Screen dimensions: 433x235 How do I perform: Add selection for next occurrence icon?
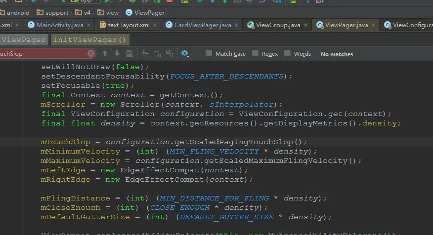(x=145, y=53)
